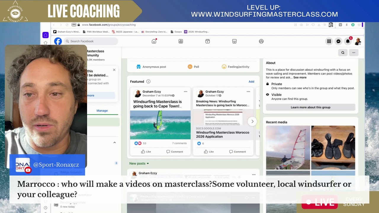Like the Morocco featured post
Viewport: 379px width, 213px height.
click(x=209, y=152)
